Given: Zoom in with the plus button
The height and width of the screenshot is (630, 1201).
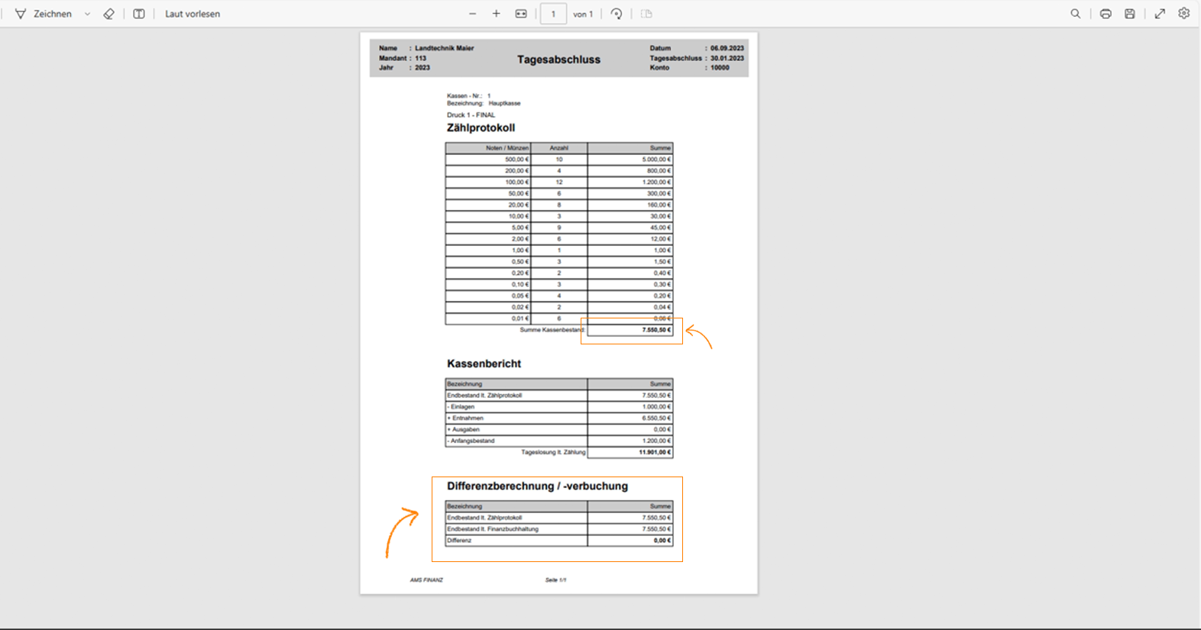Looking at the screenshot, I should [x=497, y=14].
